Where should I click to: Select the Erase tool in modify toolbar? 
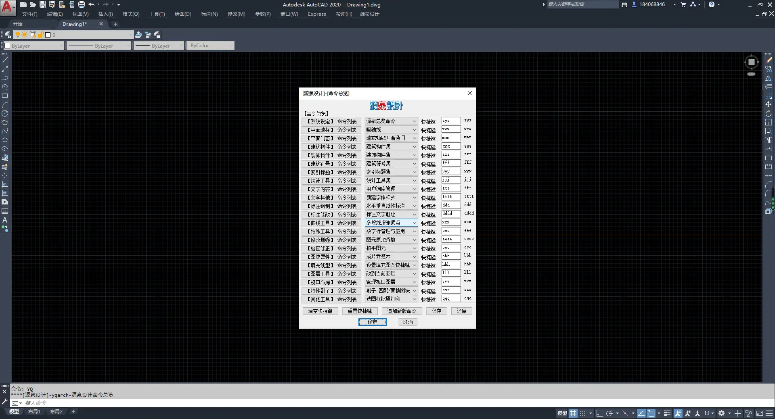769,60
